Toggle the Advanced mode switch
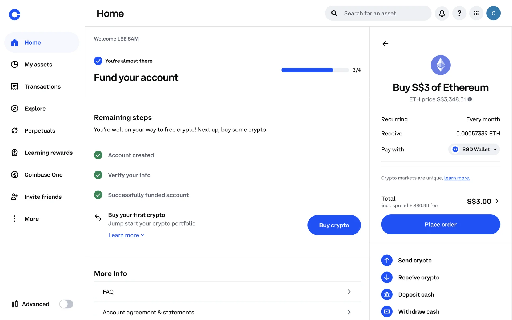Image resolution: width=512 pixels, height=320 pixels. [66, 304]
